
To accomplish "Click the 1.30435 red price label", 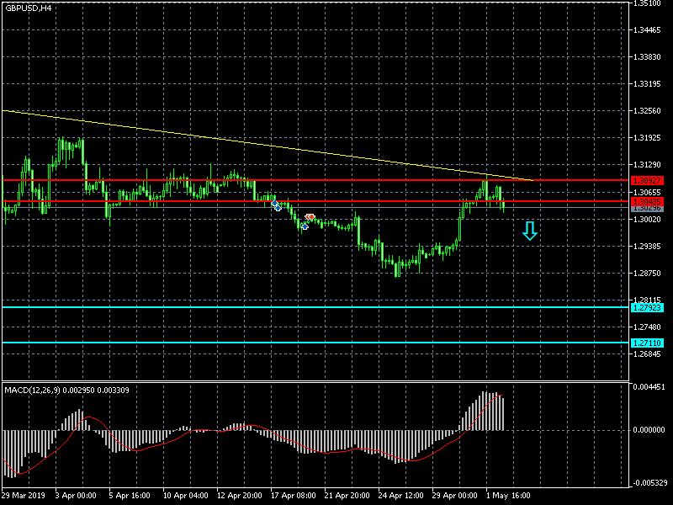I will [x=646, y=201].
